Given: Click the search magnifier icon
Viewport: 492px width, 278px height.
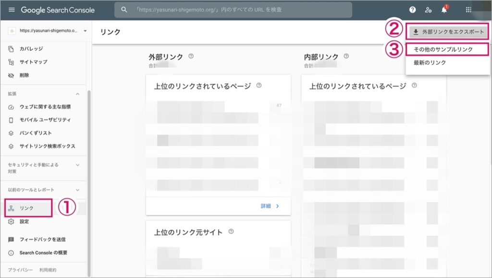Looking at the screenshot, I should pyautogui.click(x=124, y=10).
